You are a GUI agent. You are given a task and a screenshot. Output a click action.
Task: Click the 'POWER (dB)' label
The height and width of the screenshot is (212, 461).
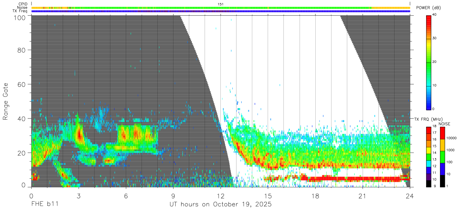tap(428, 8)
